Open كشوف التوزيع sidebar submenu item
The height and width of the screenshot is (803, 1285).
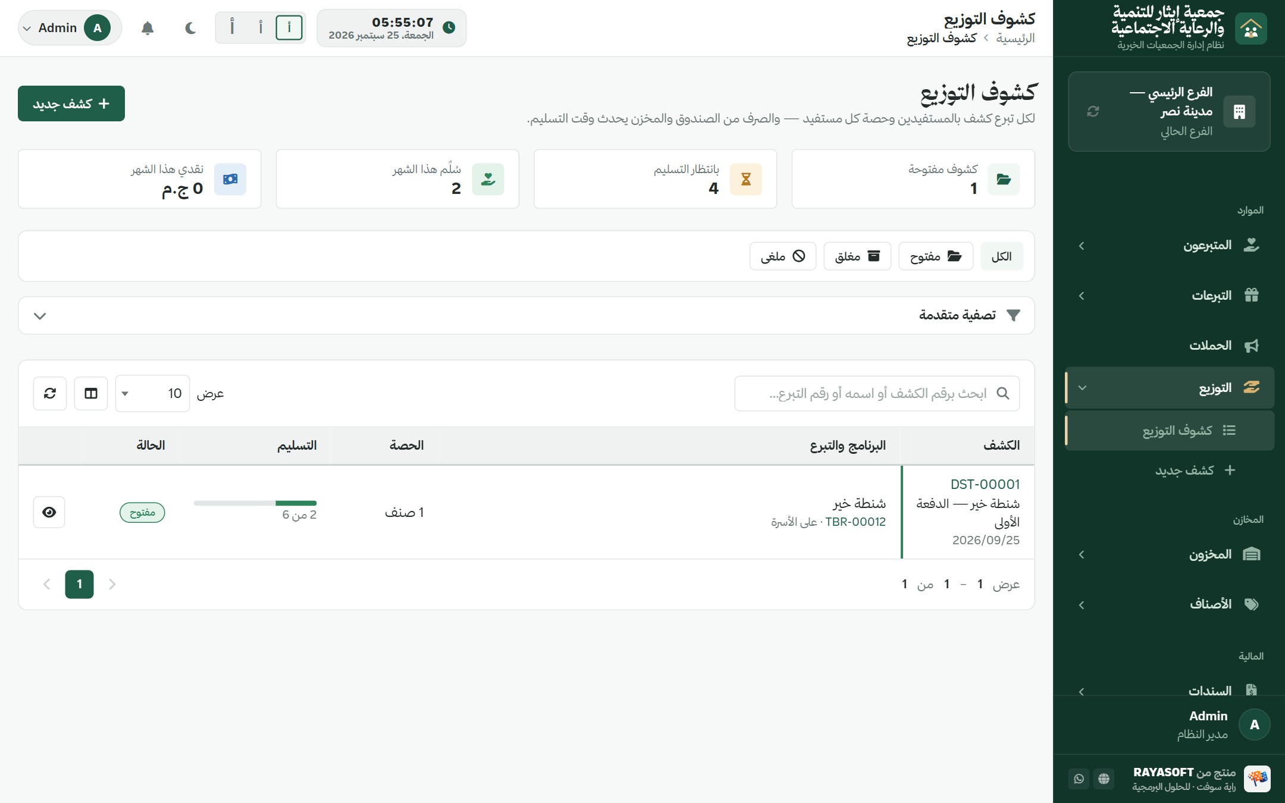click(1170, 430)
